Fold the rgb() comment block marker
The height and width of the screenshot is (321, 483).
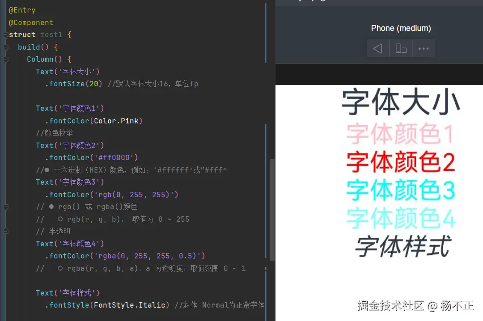click(5, 207)
